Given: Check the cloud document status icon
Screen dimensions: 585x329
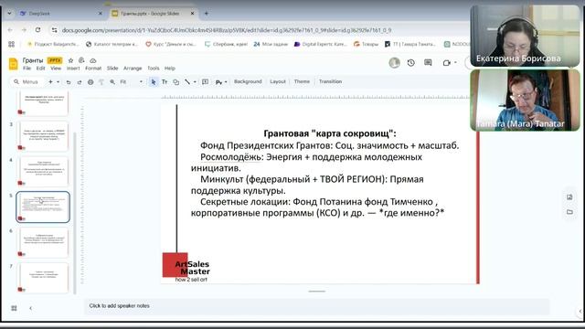Looking at the screenshot, I should click(93, 60).
